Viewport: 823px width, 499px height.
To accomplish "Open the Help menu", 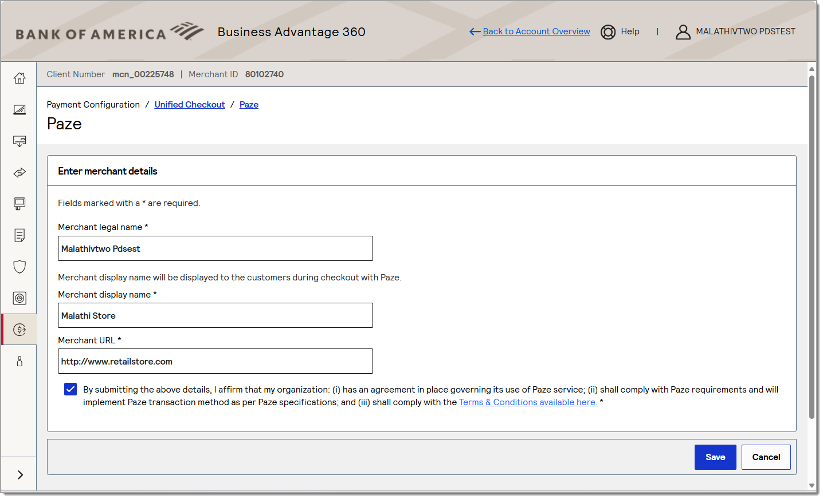I will click(x=620, y=32).
